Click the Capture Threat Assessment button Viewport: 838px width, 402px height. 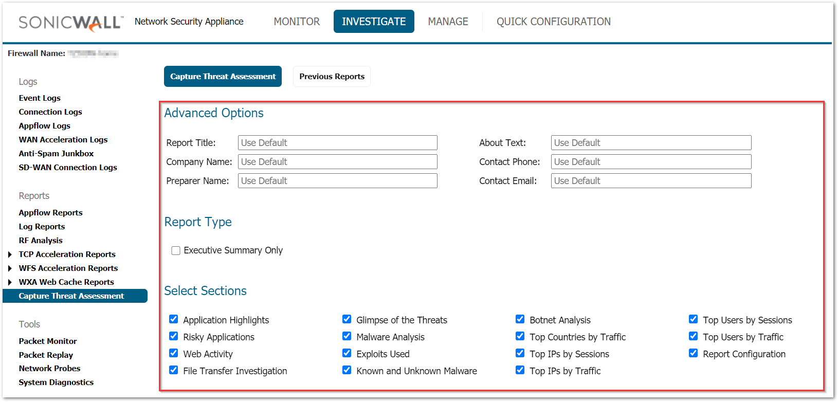tap(223, 77)
